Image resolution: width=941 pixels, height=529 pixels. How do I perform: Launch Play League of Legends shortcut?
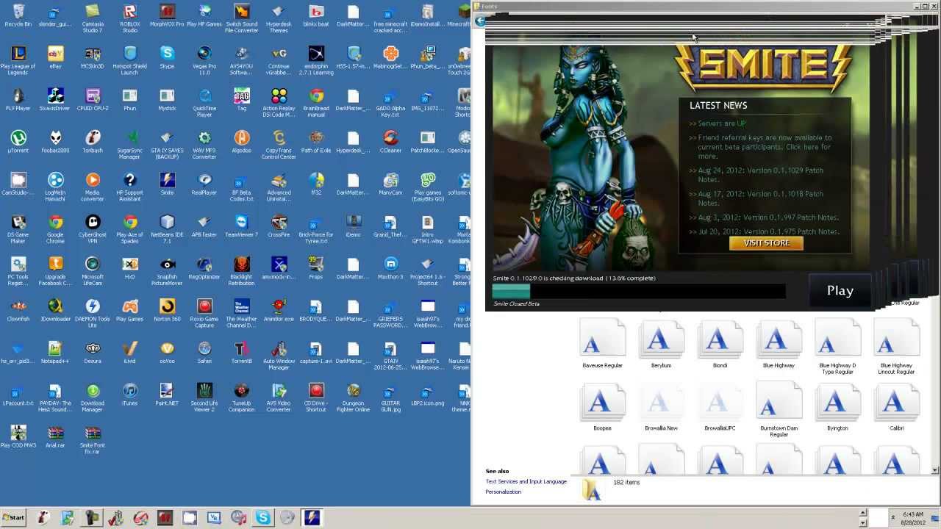[18, 61]
